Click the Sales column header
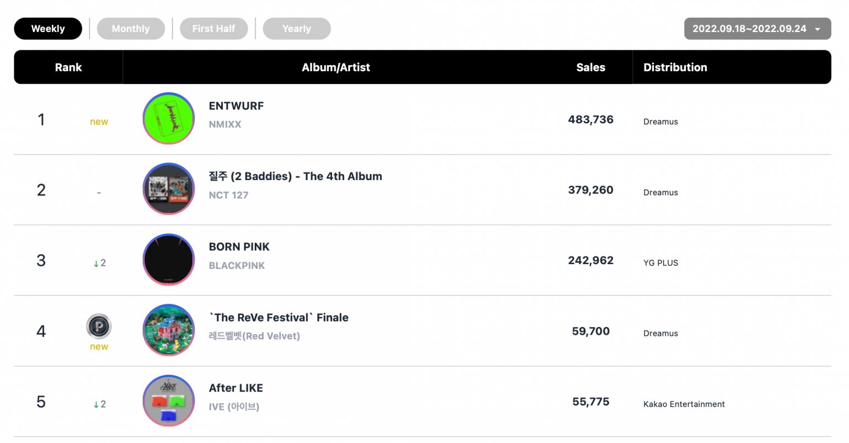849x443 pixels. (x=591, y=67)
